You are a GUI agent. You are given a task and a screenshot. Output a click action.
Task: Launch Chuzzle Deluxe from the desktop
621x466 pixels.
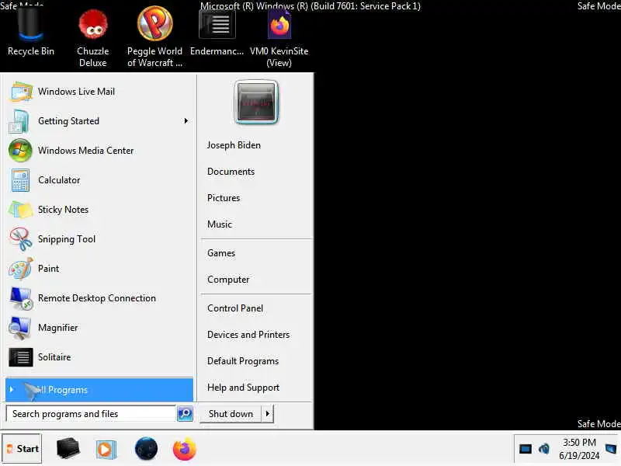pyautogui.click(x=92, y=37)
